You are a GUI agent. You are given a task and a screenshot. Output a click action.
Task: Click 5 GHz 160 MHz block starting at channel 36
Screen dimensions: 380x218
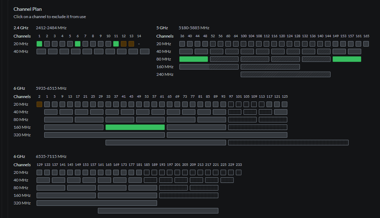point(209,67)
